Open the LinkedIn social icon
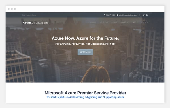The width and height of the screenshot is (170, 108). point(147,15)
